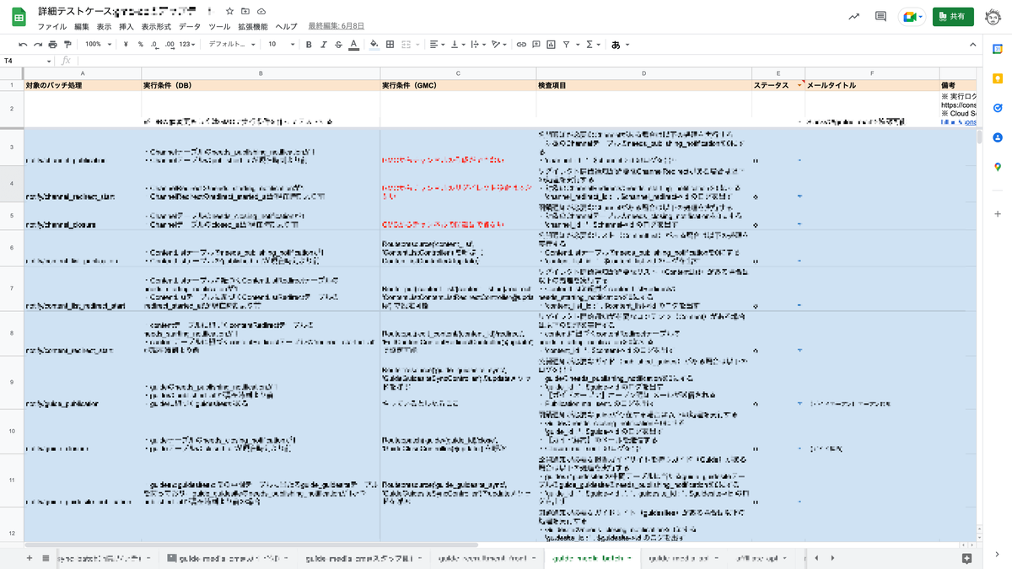This screenshot has width=1012, height=569.
Task: Toggle italic formatting
Action: 324,44
